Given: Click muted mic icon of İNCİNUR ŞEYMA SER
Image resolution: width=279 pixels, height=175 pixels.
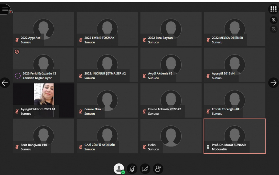Looking at the screenshot, I should pos(81,76).
